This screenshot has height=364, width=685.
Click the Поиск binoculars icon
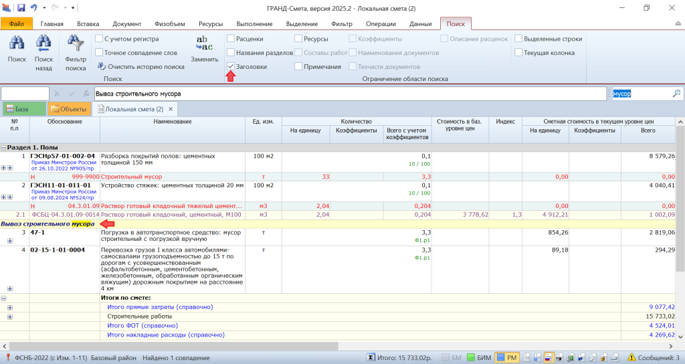[17, 45]
